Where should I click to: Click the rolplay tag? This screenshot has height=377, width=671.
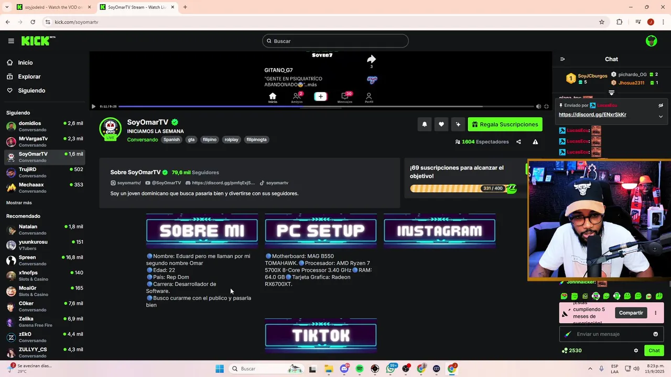[x=231, y=140]
